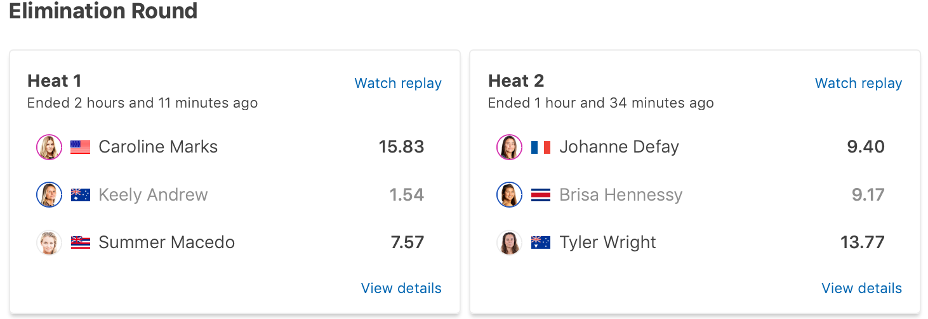Screen dimensions: 928x319
Task: Click the French flag beside Johanne Defay
Action: pyautogui.click(x=540, y=147)
